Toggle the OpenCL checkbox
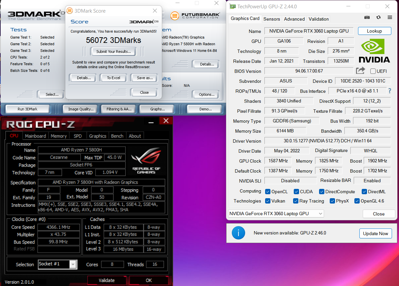 coord(268,192)
